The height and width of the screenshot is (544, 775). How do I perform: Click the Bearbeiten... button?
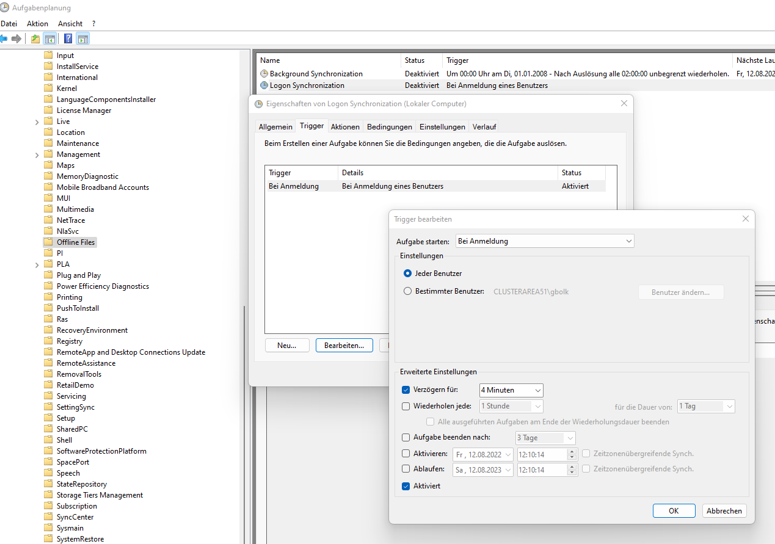pos(344,346)
